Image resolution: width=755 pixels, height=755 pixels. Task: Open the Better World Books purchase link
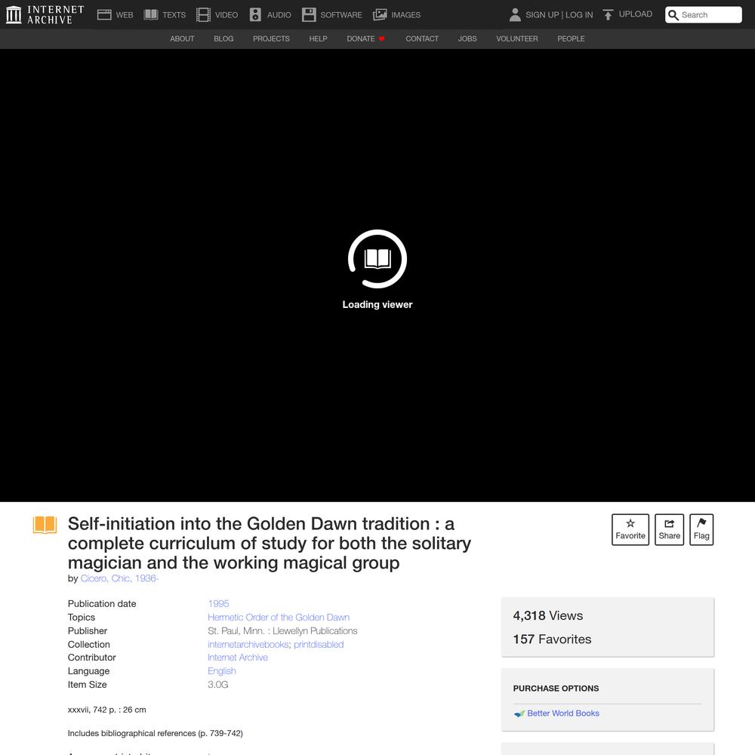(562, 713)
